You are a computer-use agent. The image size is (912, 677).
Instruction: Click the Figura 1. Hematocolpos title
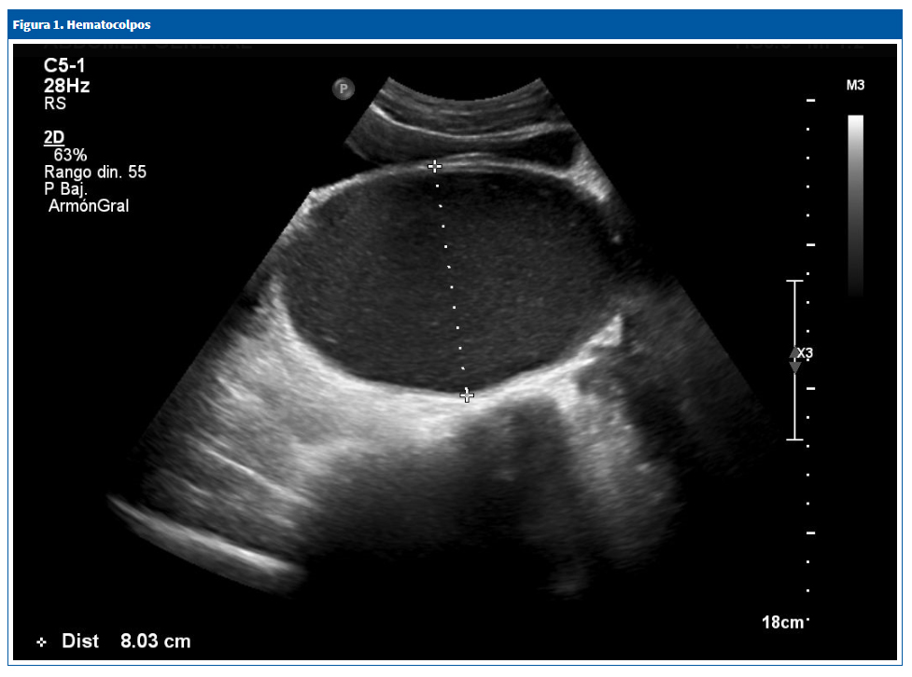[81, 24]
